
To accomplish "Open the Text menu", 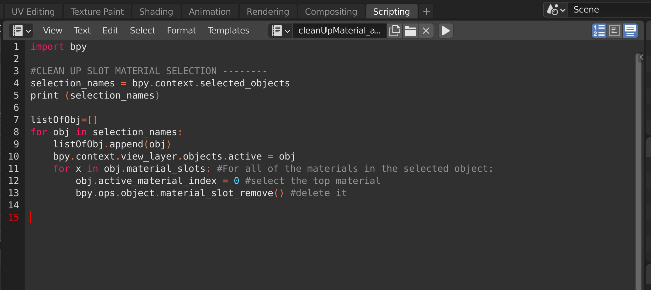I will point(82,31).
